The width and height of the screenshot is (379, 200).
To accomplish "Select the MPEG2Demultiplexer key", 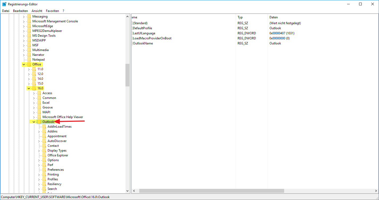I will click(x=47, y=31).
